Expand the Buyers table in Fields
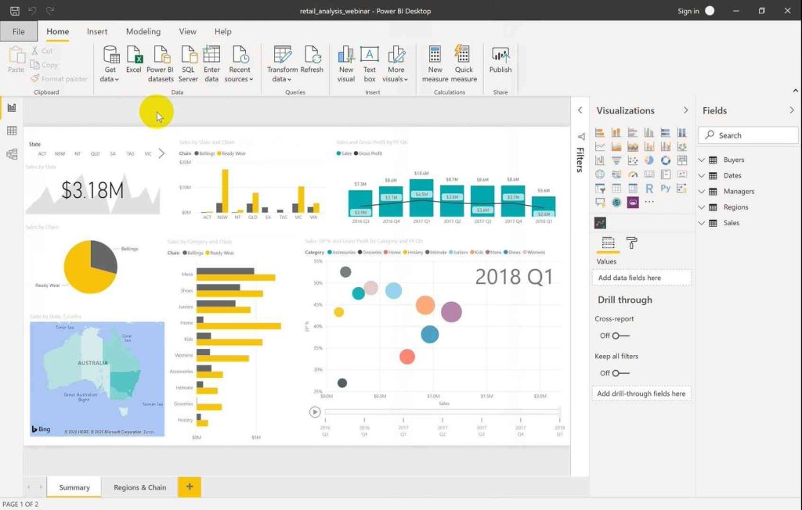 pyautogui.click(x=701, y=160)
